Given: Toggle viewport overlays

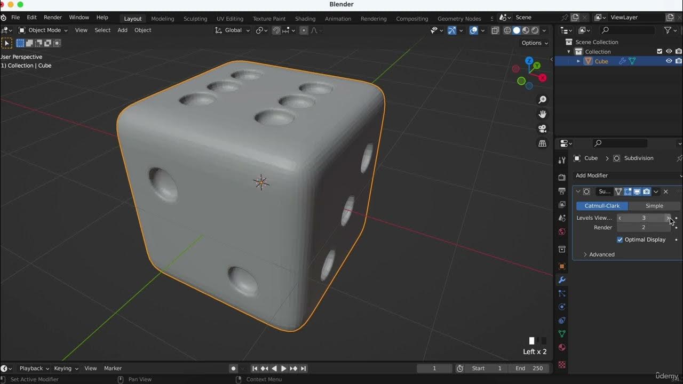Looking at the screenshot, I should tap(474, 30).
